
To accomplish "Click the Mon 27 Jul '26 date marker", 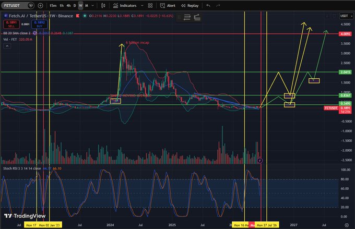I will click(x=267, y=225).
